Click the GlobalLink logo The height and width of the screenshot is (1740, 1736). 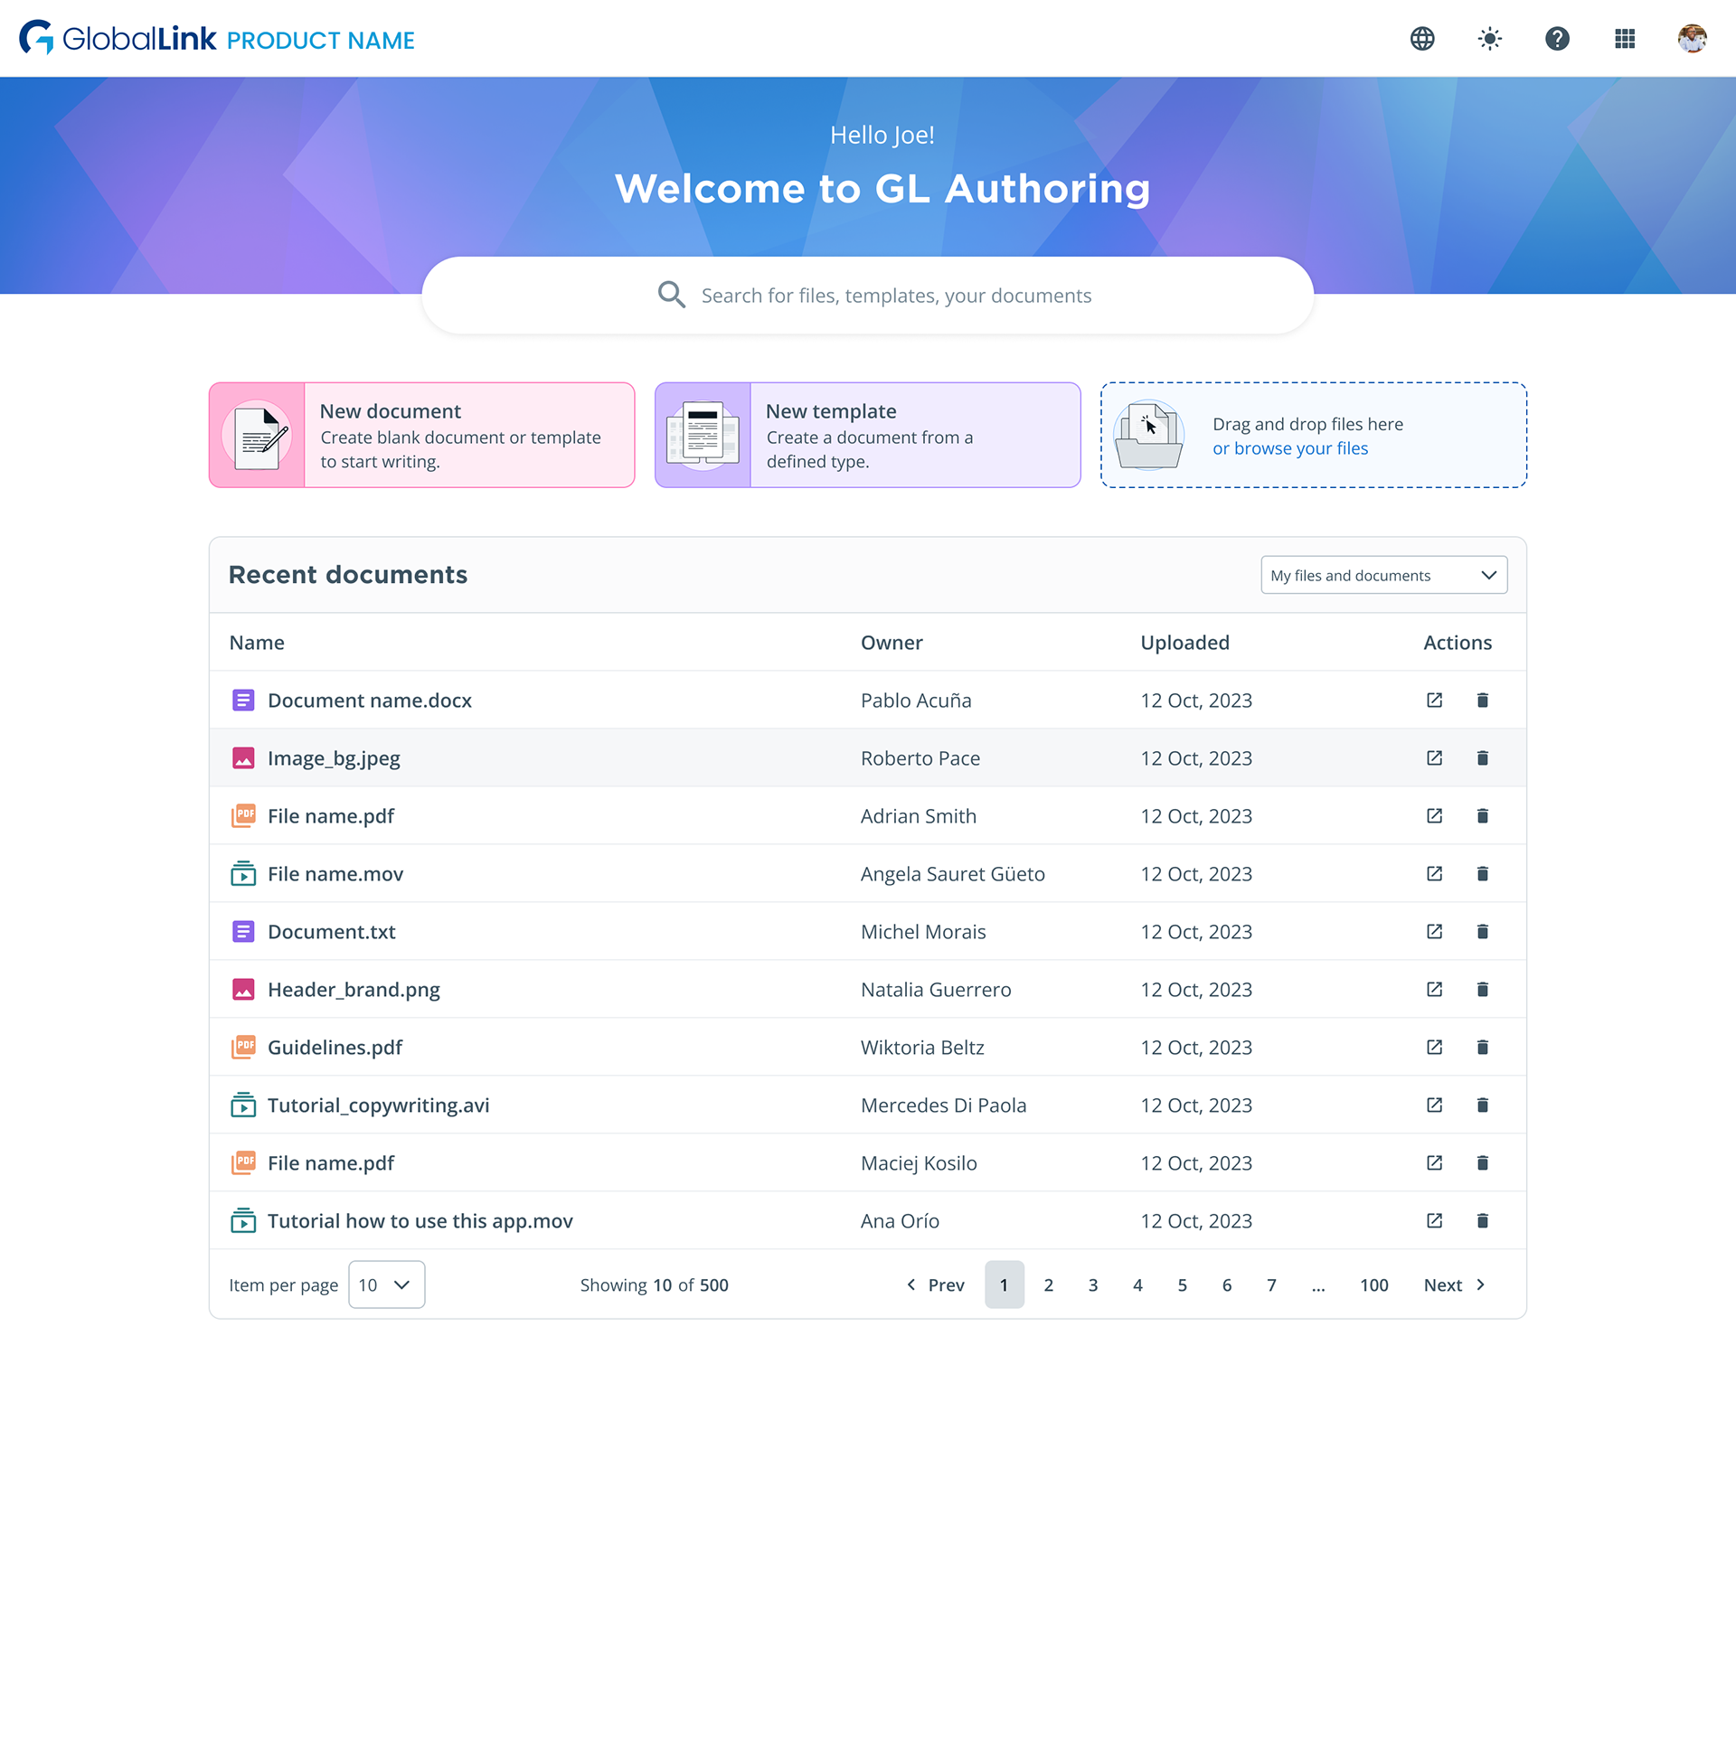118,38
